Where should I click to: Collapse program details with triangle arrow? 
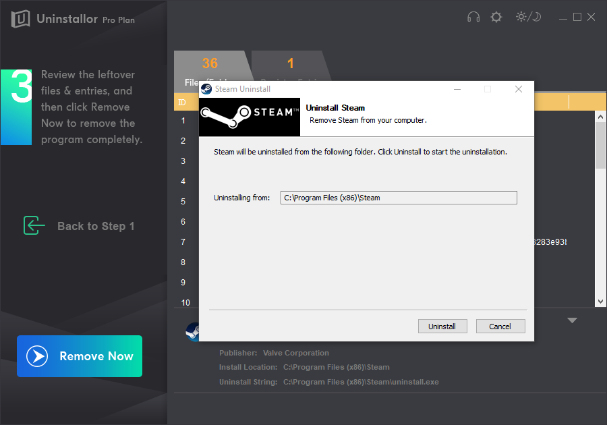pyautogui.click(x=572, y=320)
